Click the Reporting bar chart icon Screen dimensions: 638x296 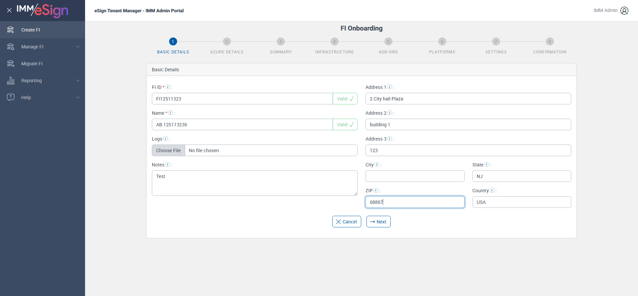point(11,81)
